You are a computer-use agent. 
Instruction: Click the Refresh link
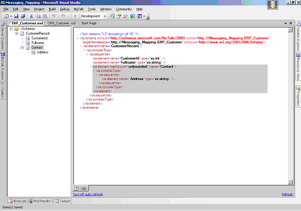tap(287, 194)
